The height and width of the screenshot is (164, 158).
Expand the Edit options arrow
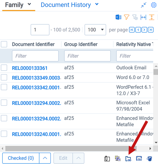[x=78, y=158]
